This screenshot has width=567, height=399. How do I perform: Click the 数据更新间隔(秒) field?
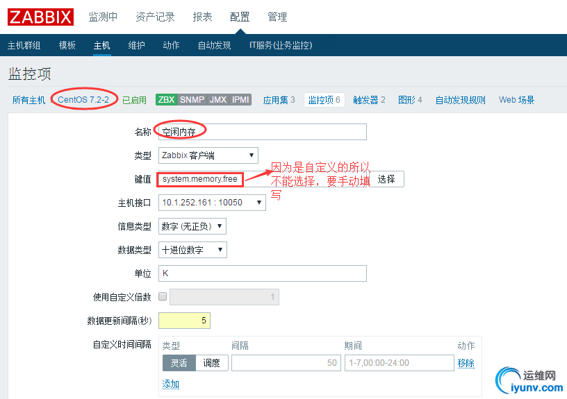(184, 321)
